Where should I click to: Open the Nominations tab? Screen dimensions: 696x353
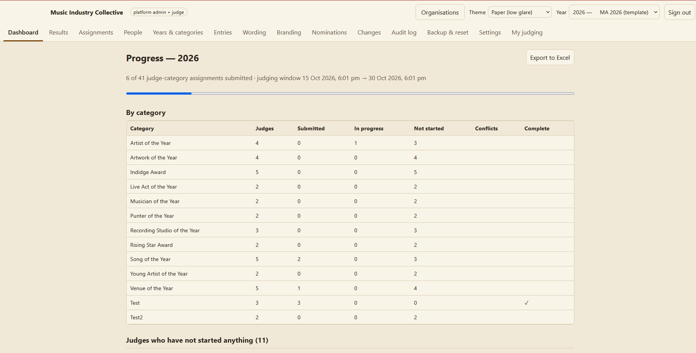click(329, 33)
